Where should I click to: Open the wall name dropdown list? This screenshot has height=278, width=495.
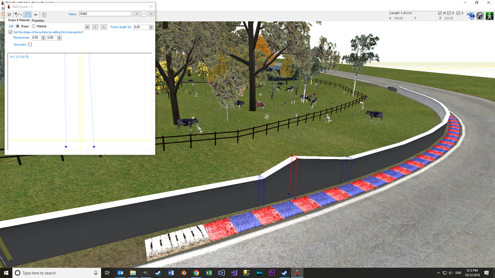click(x=144, y=13)
